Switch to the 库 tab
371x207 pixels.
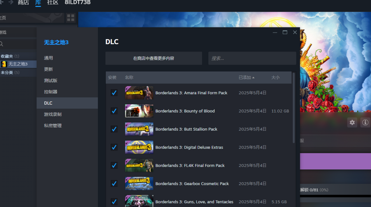pos(38,2)
